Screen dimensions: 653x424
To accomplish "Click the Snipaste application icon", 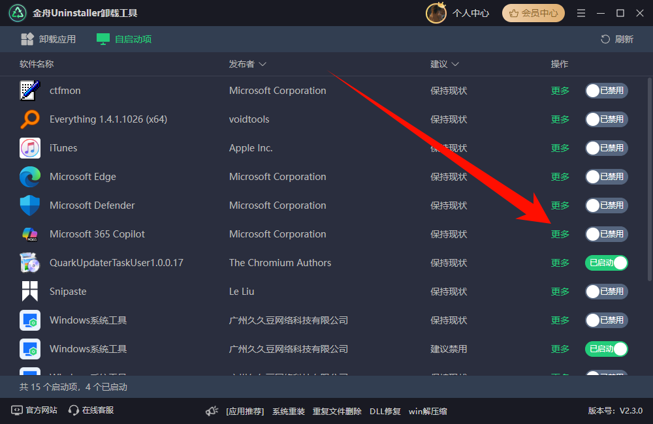I will pos(29,292).
